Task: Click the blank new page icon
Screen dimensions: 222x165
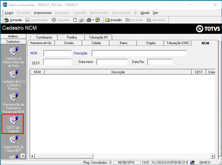Action: click(75, 20)
